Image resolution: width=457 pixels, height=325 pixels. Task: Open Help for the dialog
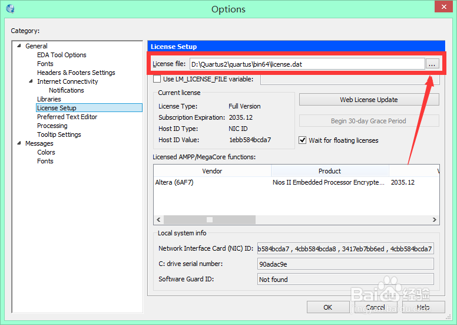tap(423, 307)
